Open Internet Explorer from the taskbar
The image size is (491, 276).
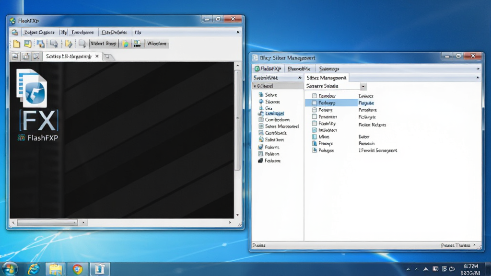34,269
